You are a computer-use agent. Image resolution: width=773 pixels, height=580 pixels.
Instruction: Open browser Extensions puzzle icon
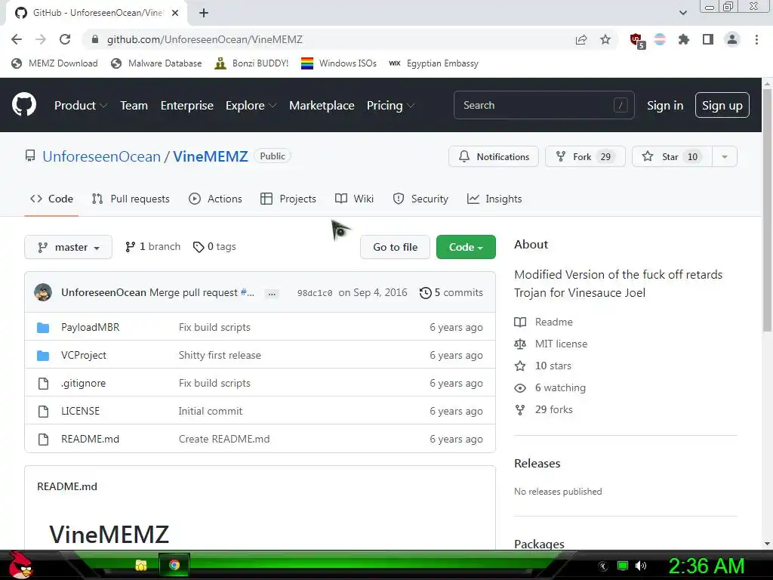(x=683, y=39)
